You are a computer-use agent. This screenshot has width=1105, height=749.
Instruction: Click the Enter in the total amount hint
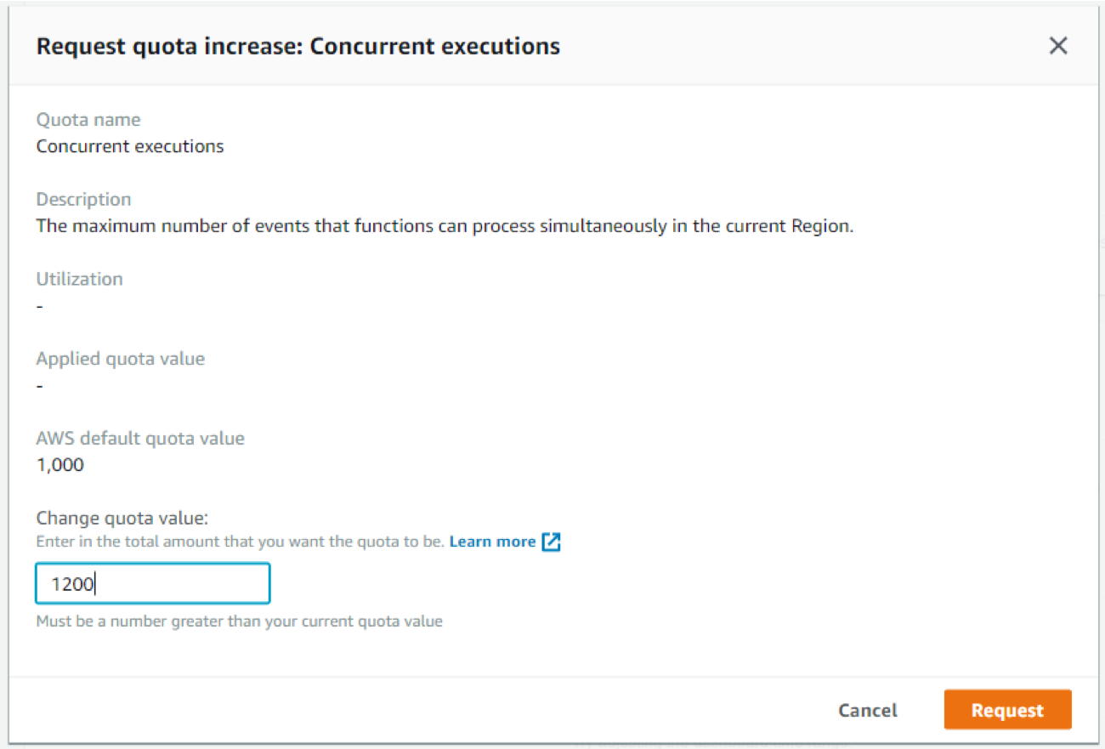tap(240, 542)
